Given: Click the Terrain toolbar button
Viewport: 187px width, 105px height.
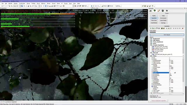Looking at the screenshot, I should click(104, 6).
